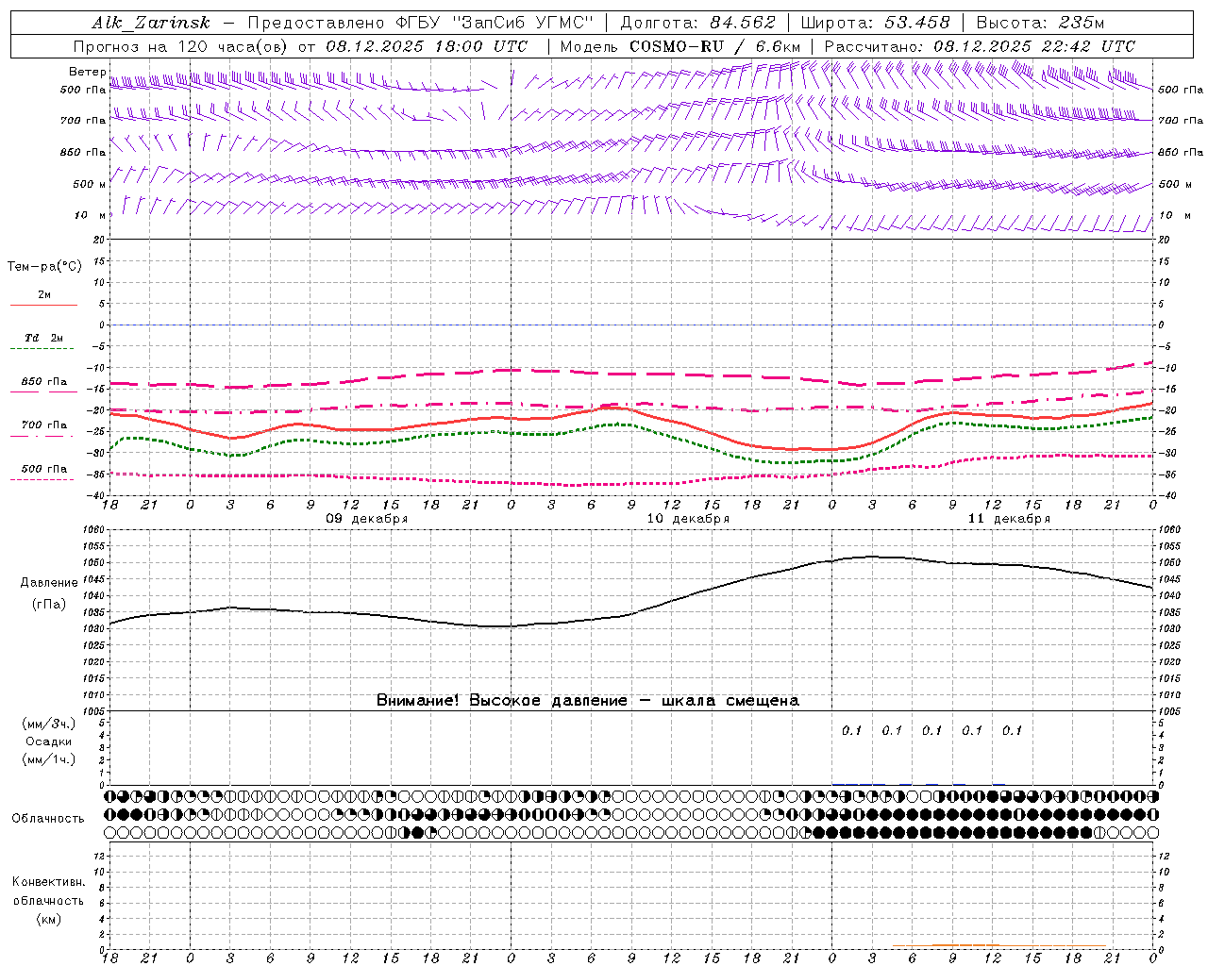Select the 'Долгота: 84.562' header value
The image size is (1208, 966).
point(697,23)
